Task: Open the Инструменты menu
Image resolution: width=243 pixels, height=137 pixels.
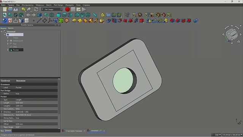Action: (x=28, y=5)
